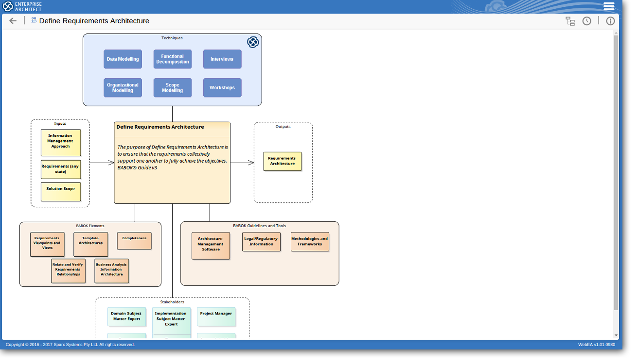The height and width of the screenshot is (364, 637).
Task: Click the back arrow icon
Action: [x=13, y=21]
